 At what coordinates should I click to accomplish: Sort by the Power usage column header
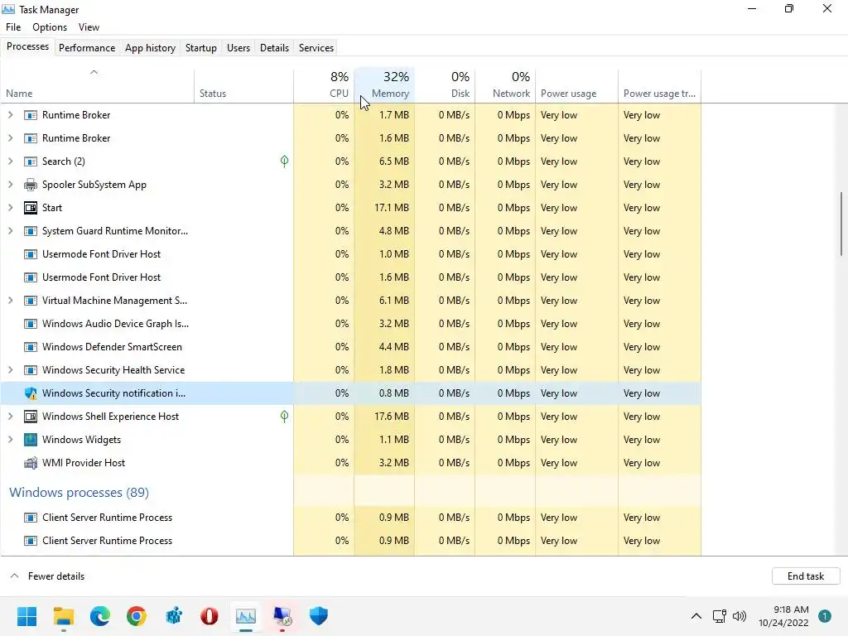(x=577, y=85)
